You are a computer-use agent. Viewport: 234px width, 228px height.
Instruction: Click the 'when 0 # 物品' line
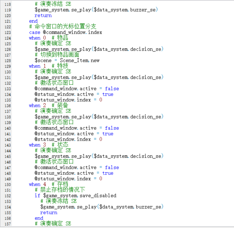point(49,38)
